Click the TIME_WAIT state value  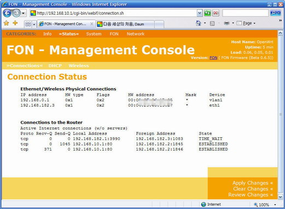point(211,139)
